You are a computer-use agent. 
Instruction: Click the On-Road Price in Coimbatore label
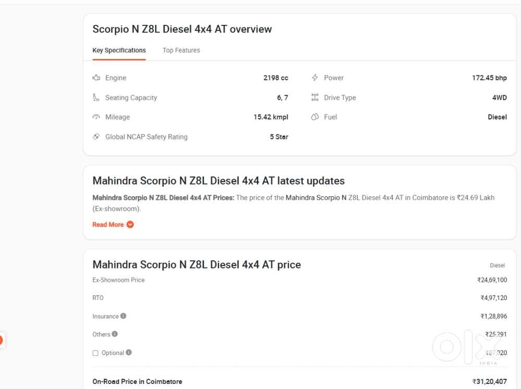pyautogui.click(x=137, y=382)
